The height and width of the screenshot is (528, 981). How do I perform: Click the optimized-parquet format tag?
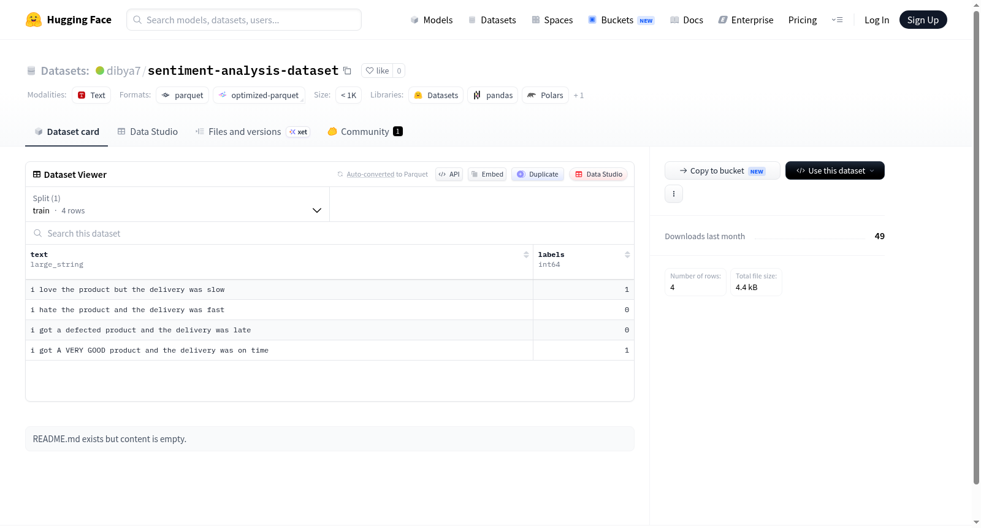(259, 95)
